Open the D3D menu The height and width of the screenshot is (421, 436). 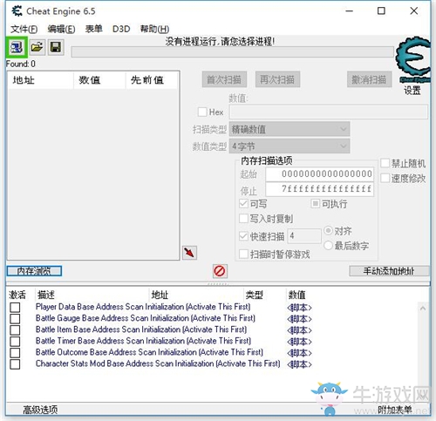click(x=121, y=29)
